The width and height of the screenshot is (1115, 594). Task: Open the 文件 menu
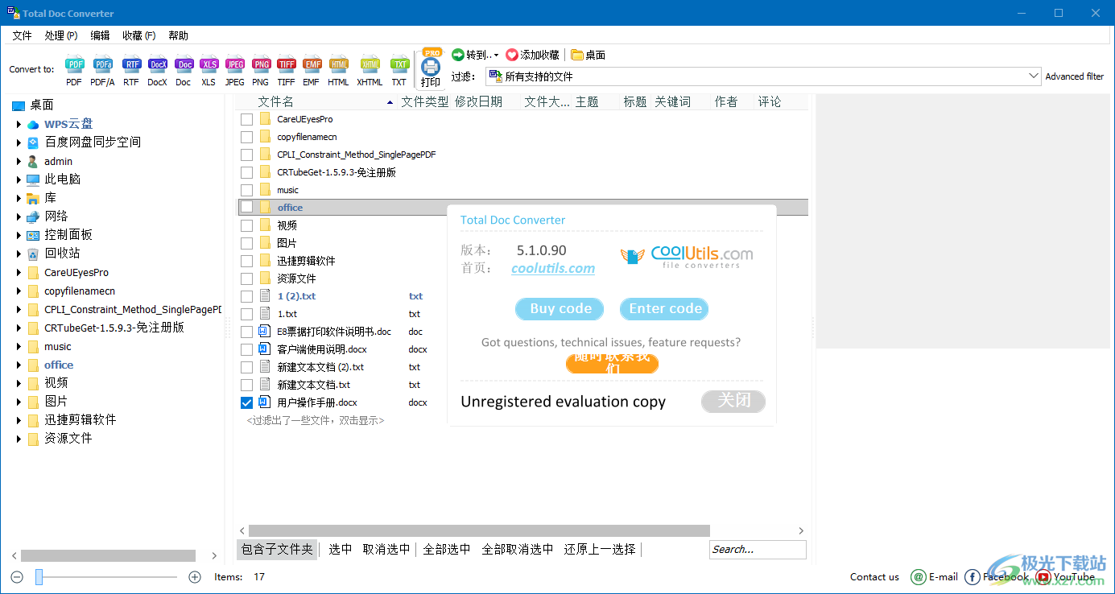click(x=22, y=35)
